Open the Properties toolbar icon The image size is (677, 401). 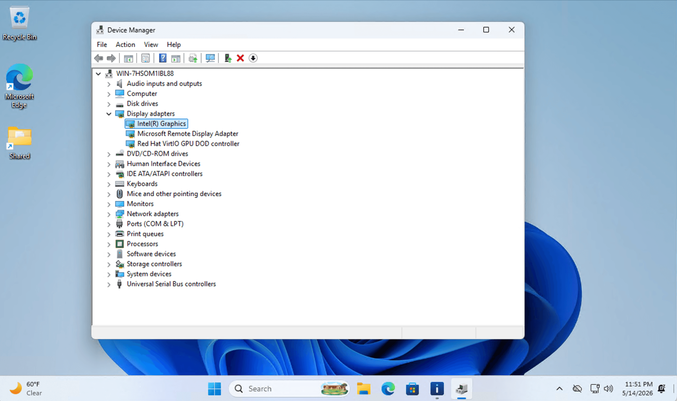pyautogui.click(x=145, y=58)
